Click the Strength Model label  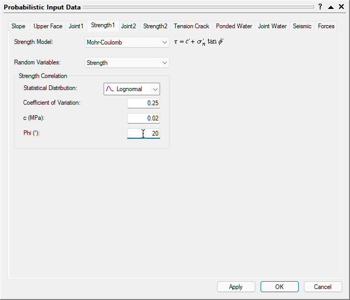[33, 42]
